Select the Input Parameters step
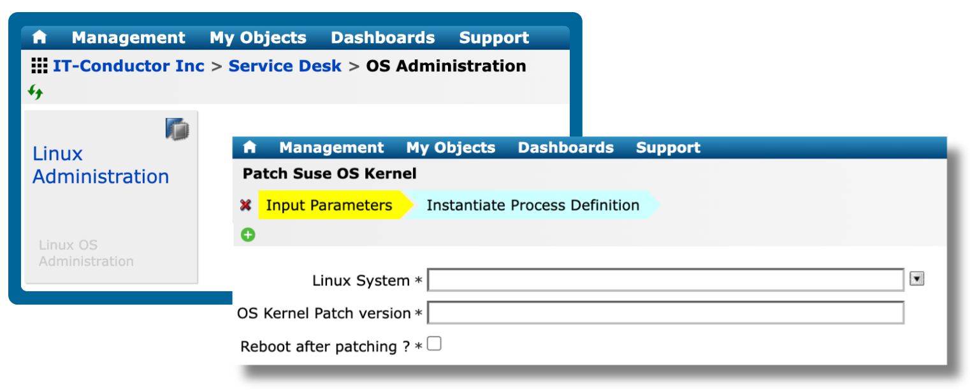The width and height of the screenshot is (970, 390). pos(329,205)
